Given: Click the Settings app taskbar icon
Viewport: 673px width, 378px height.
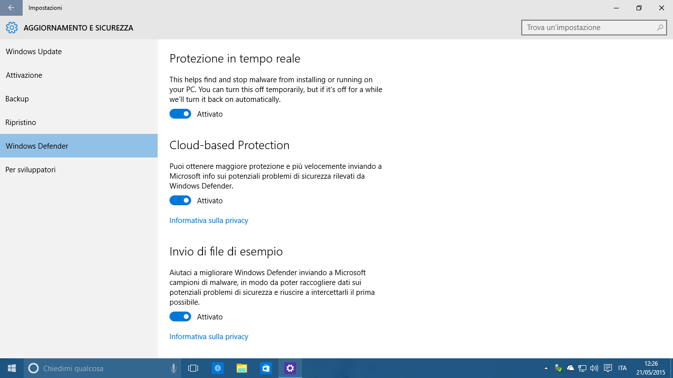Looking at the screenshot, I should click(290, 368).
